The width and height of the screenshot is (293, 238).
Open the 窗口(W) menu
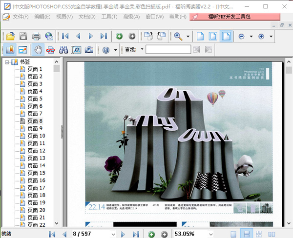click(x=155, y=17)
